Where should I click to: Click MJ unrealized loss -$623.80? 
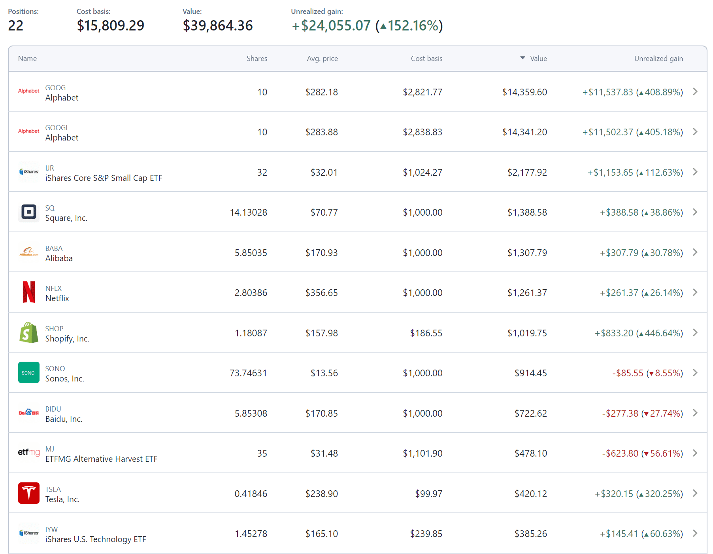pyautogui.click(x=620, y=453)
